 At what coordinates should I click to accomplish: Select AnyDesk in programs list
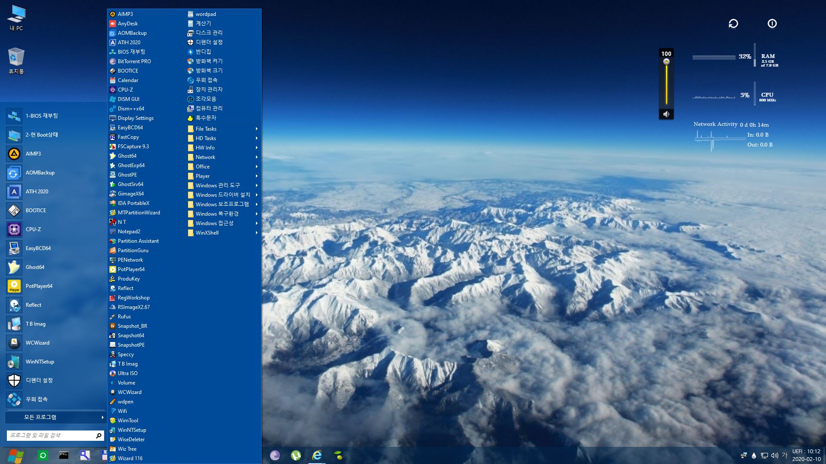tap(146, 24)
